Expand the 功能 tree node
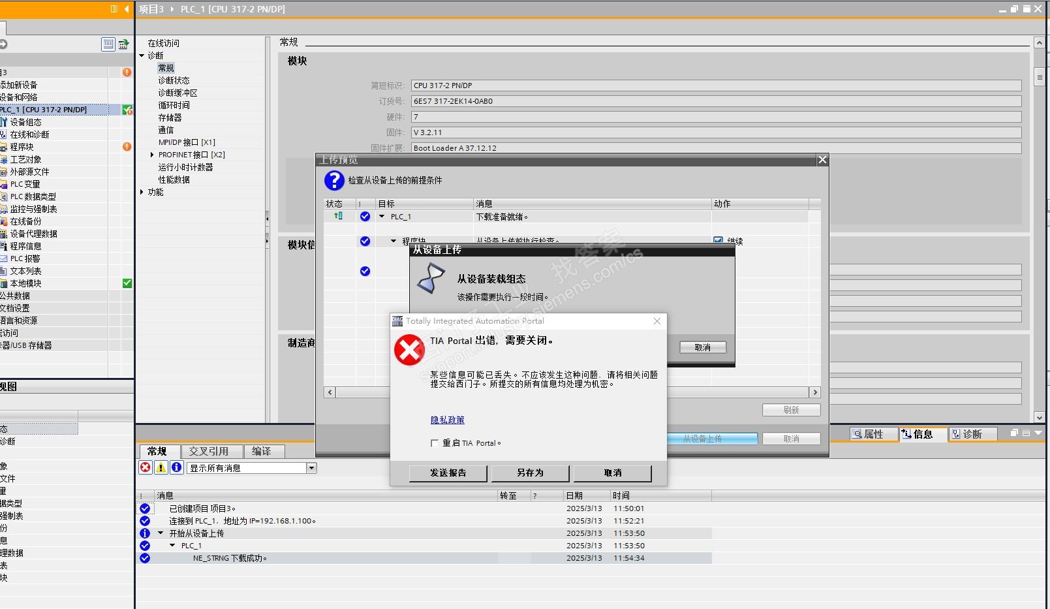The height and width of the screenshot is (609, 1050). click(142, 192)
